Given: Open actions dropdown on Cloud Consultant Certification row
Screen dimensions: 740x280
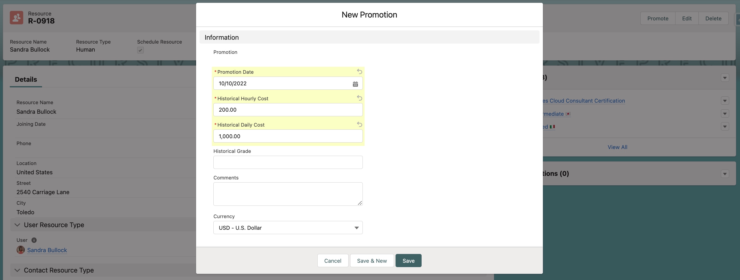Looking at the screenshot, I should [x=725, y=101].
